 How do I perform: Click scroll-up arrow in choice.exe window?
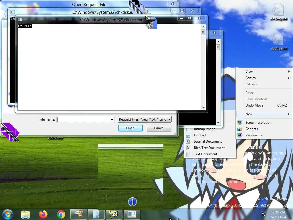203,27
